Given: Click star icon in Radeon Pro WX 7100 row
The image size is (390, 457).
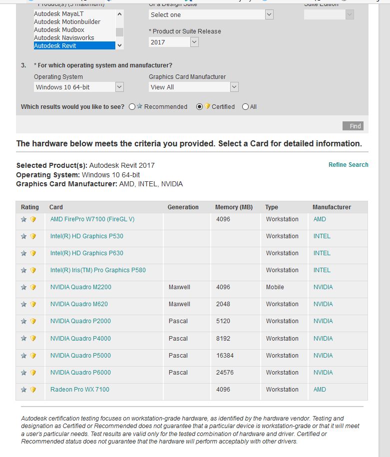Looking at the screenshot, I should pos(23,390).
